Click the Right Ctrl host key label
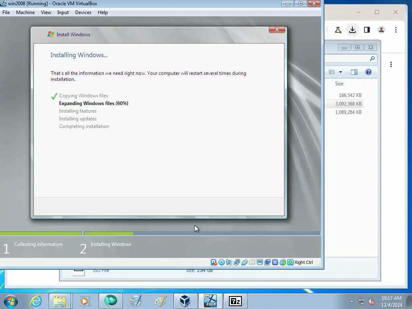The image size is (412, 309). 303,262
